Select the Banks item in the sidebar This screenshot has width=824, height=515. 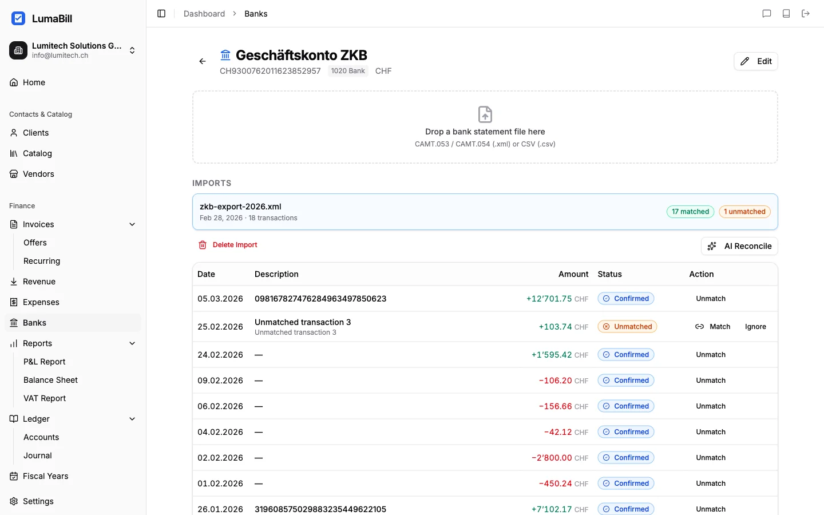[34, 322]
